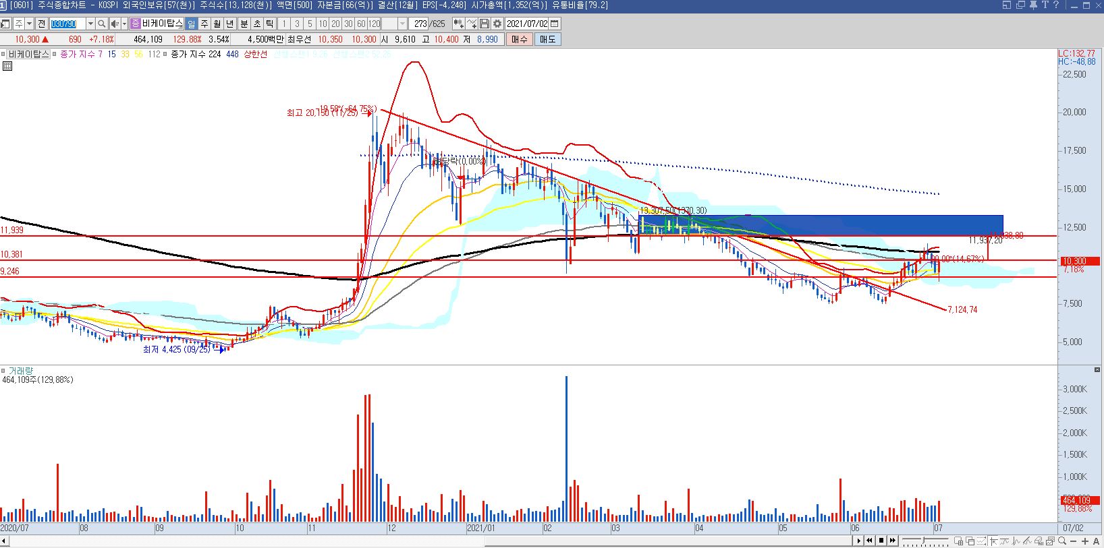Click the stop button in bottom bar
Screen dimensions: 1104x548
click(881, 541)
